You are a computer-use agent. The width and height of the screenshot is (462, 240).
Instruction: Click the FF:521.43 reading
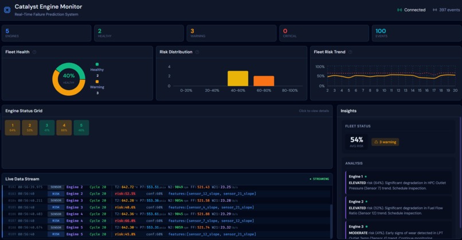pyautogui.click(x=200, y=187)
